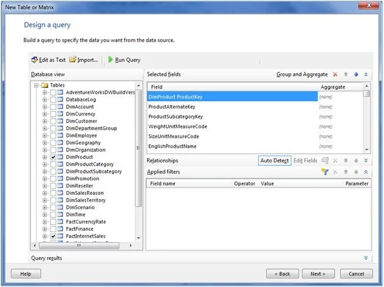Click the Tables folder icon
384x287 pixels.
click(44, 85)
